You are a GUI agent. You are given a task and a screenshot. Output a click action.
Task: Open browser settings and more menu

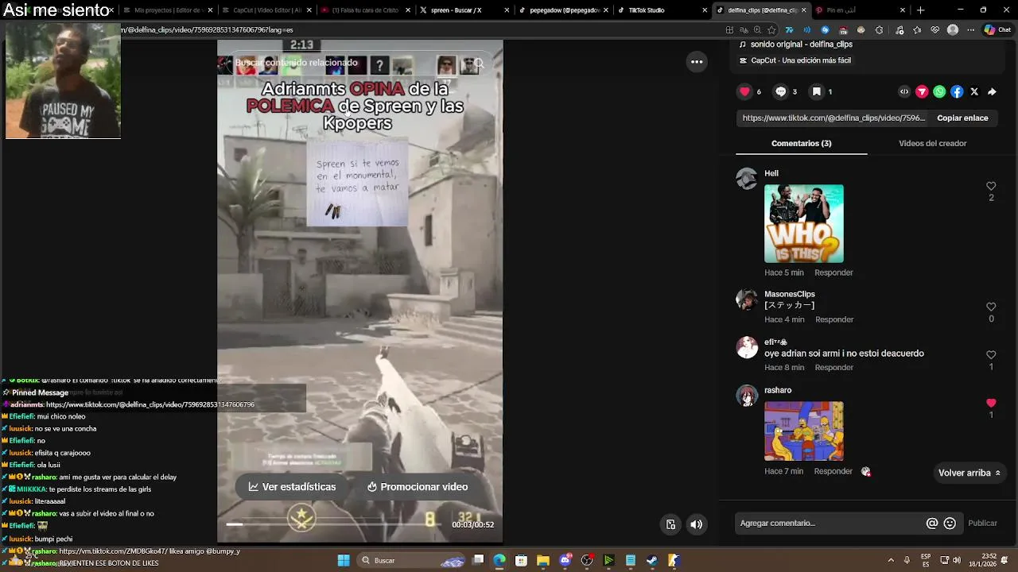tap(971, 29)
